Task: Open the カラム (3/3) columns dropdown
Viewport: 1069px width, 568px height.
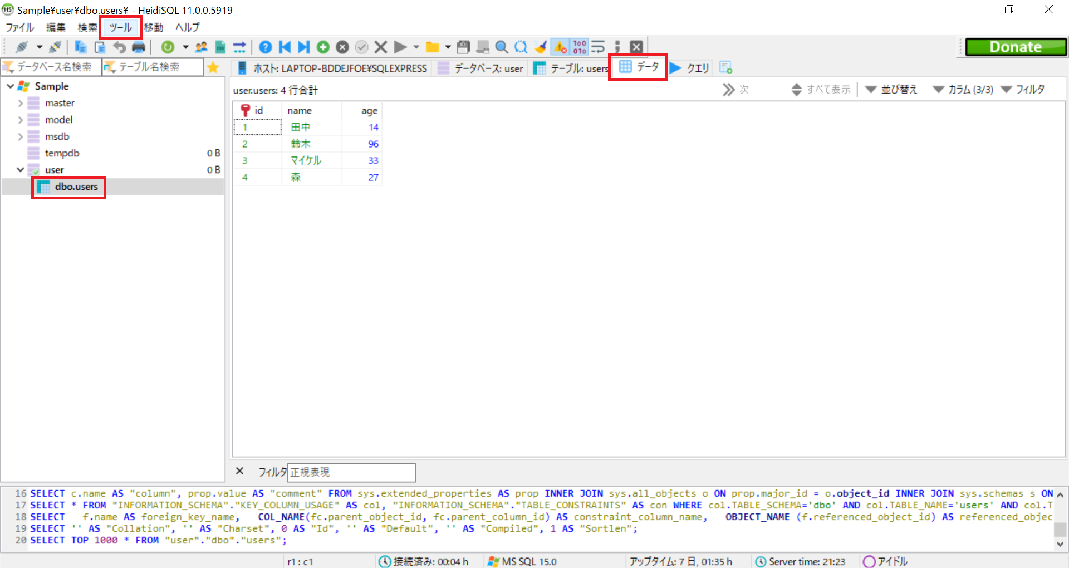Action: pyautogui.click(x=963, y=90)
